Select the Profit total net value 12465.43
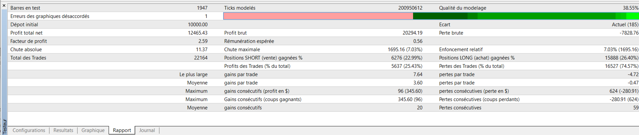The image size is (639, 135). pos(198,33)
